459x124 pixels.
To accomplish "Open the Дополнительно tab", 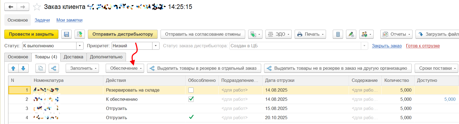I will [x=106, y=57].
